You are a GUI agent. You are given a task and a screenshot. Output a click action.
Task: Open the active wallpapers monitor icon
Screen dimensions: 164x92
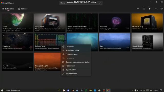(x=144, y=9)
